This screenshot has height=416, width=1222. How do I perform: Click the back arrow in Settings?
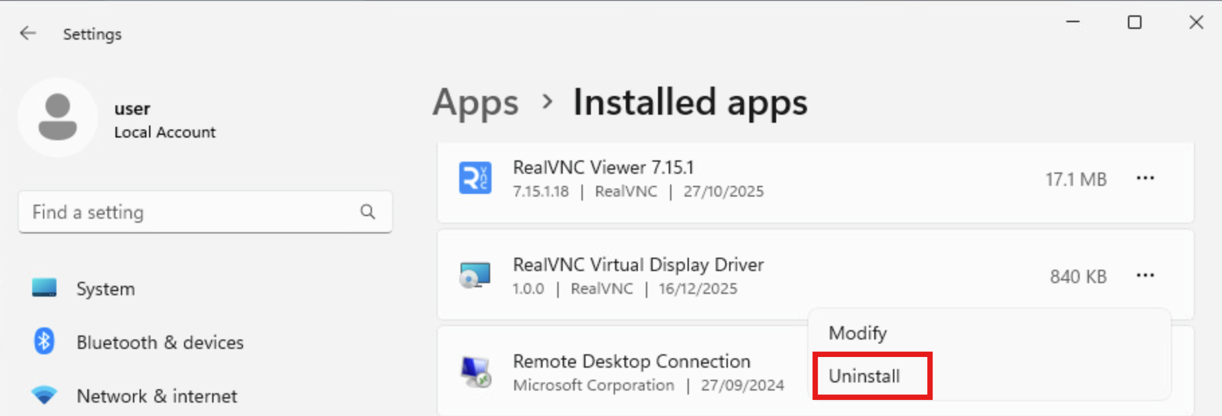point(28,33)
